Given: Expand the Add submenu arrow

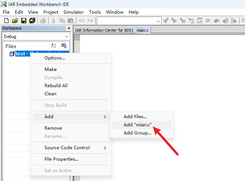Looking at the screenshot, I should click(105, 117).
